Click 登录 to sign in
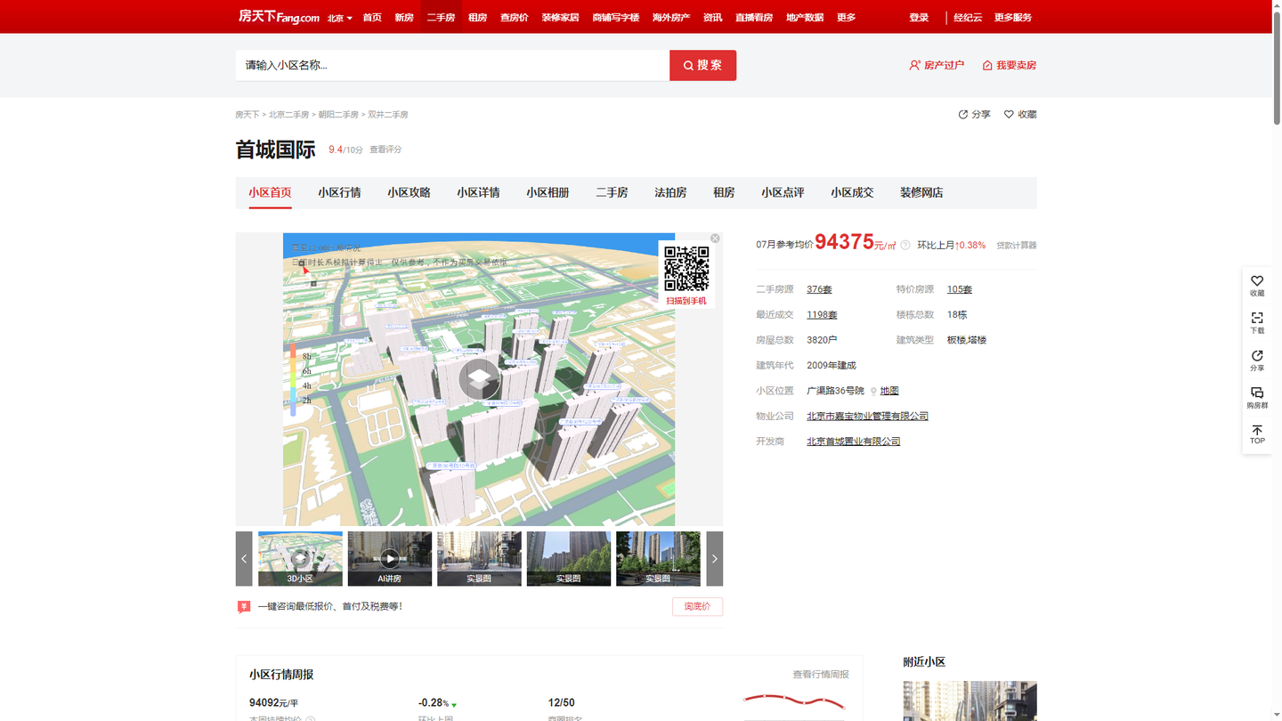This screenshot has width=1282, height=721. point(919,17)
